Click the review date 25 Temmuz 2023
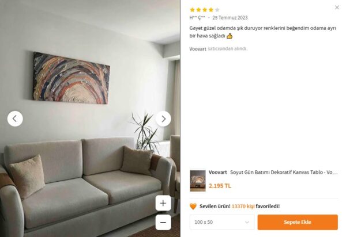Screen dimensions: 346x237 click(230, 18)
